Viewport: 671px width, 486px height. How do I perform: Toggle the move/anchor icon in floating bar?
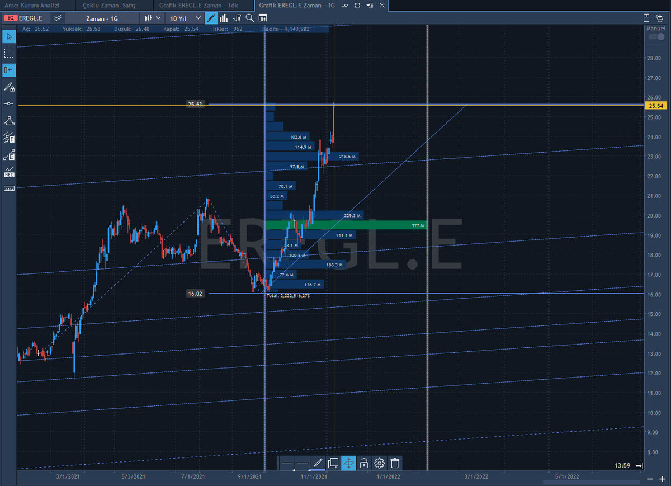pyautogui.click(x=348, y=463)
